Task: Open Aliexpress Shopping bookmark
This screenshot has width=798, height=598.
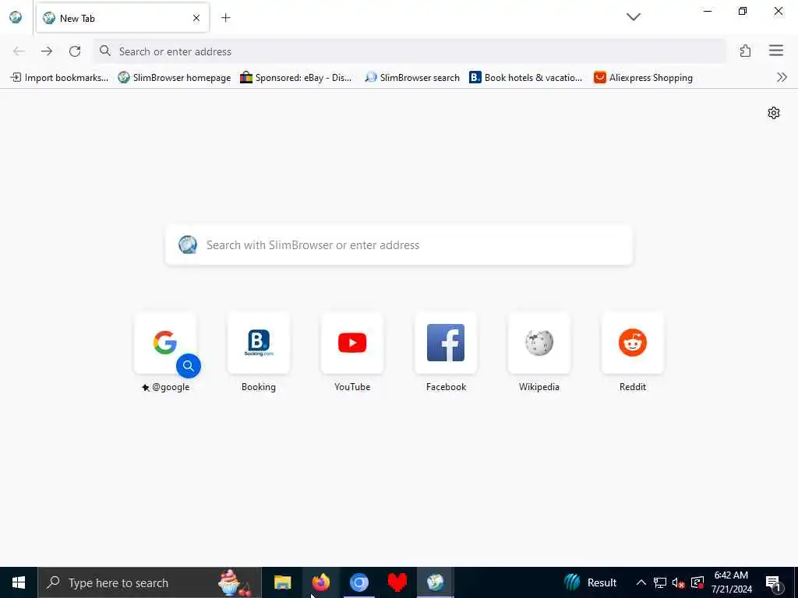Action: [643, 78]
